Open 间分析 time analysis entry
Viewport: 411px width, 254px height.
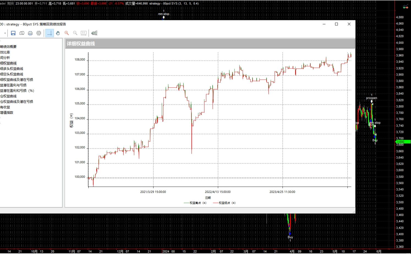tap(5, 58)
